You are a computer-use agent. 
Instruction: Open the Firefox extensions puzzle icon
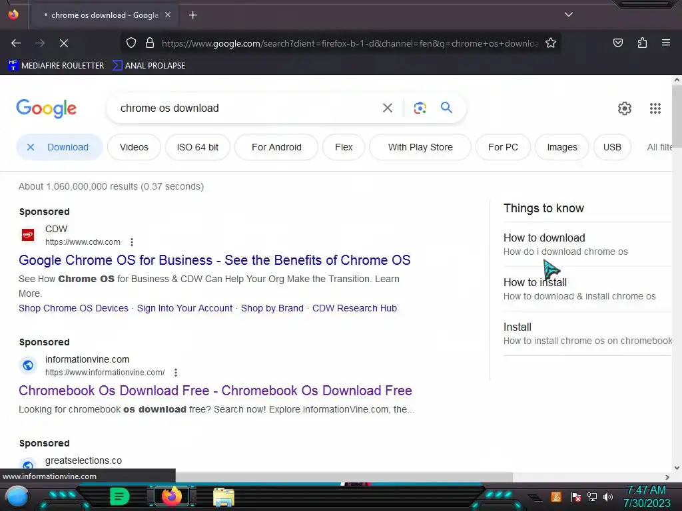pos(642,43)
